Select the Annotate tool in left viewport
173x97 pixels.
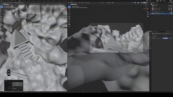[x=2, y=22]
